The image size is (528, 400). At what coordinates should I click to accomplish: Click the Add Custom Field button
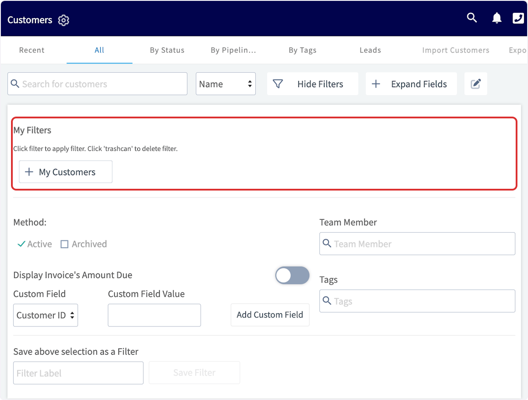[x=270, y=315]
